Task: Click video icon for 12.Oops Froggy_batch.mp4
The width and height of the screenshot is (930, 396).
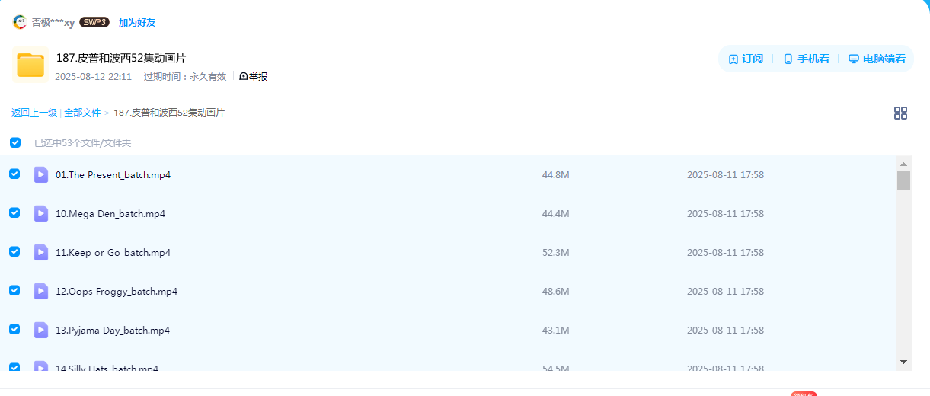Action: click(x=41, y=291)
